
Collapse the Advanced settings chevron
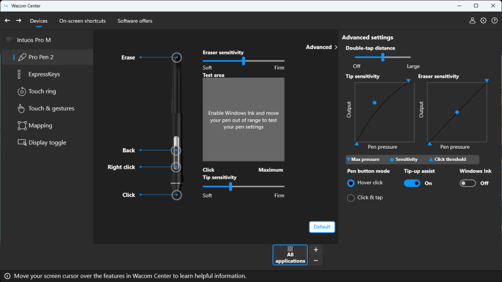tap(336, 47)
